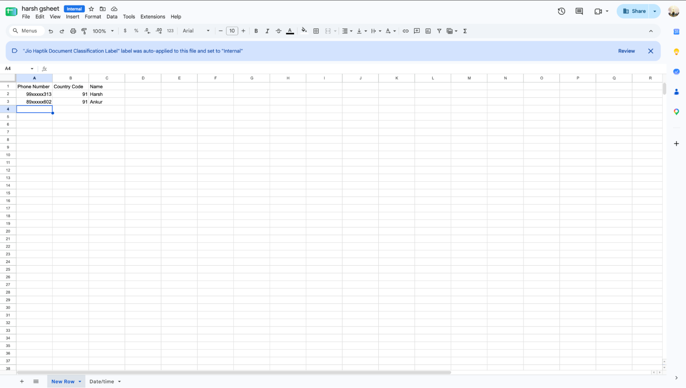
Task: Open Google Tasks sidebar icon
Action: coord(676,72)
